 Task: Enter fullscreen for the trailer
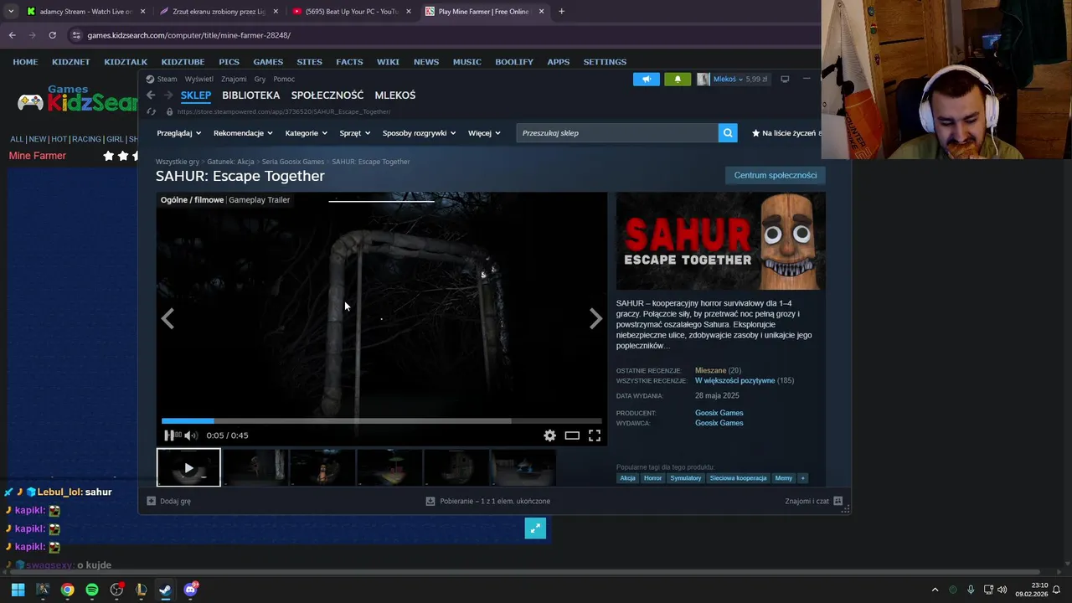595,435
